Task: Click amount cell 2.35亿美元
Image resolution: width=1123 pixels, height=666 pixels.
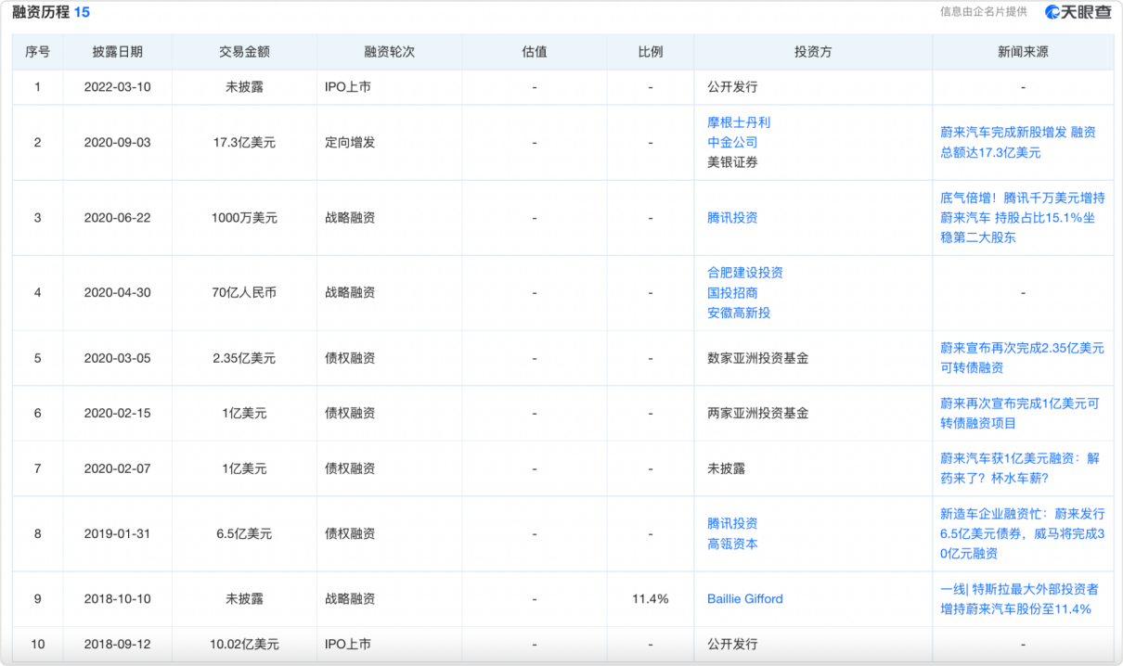Action: pos(244,358)
